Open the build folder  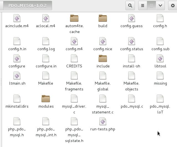pyautogui.click(x=103, y=18)
